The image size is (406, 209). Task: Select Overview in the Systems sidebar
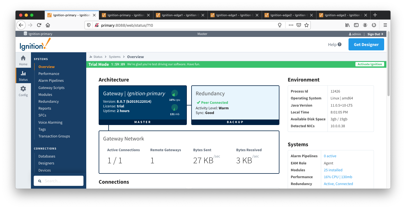tap(46, 67)
